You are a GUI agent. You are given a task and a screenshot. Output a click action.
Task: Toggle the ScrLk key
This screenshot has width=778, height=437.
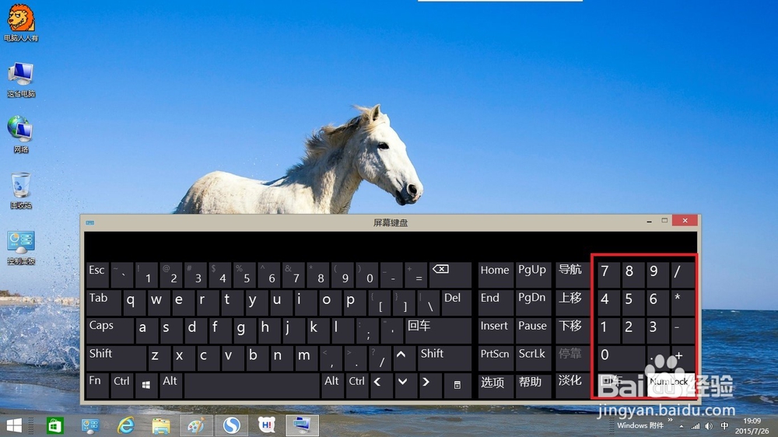click(x=534, y=358)
